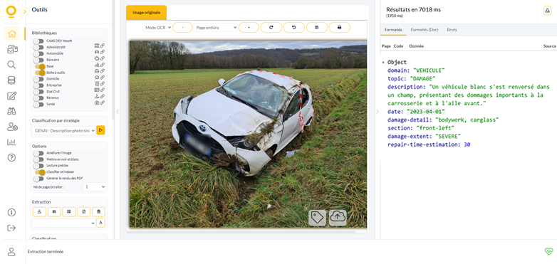Switch to the Formatés (Doc) tab
This screenshot has width=557, height=264.
424,30
